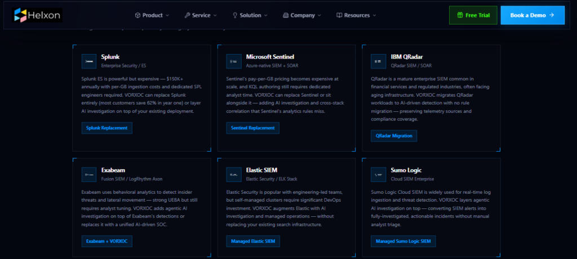The height and width of the screenshot is (259, 577).
Task: Expand the Resources menu chevron
Action: point(374,15)
